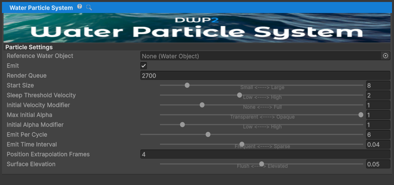Viewport: 394px width, 185px height.
Task: Adjust the Surface Elevation slider handle
Action: point(262,164)
